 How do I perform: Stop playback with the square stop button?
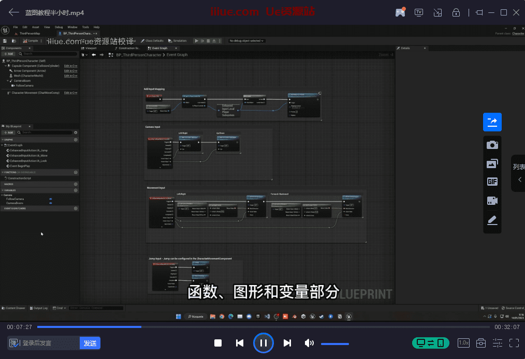[218, 343]
